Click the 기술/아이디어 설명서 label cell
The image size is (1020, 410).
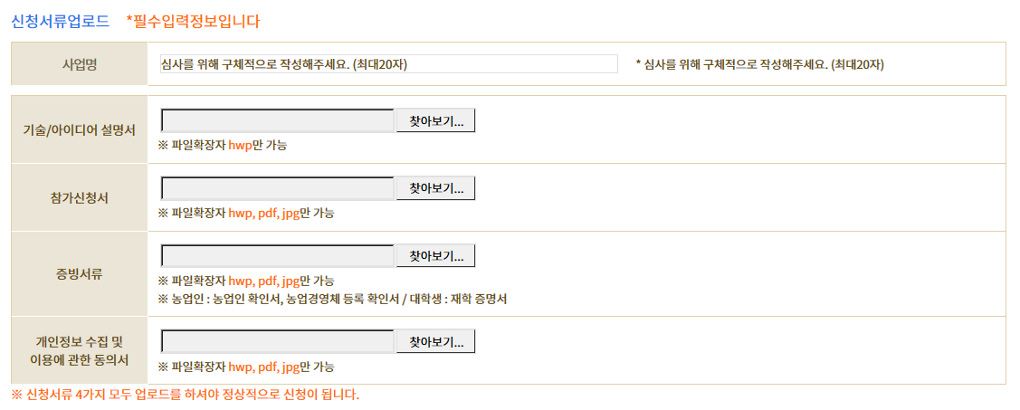[x=79, y=130]
